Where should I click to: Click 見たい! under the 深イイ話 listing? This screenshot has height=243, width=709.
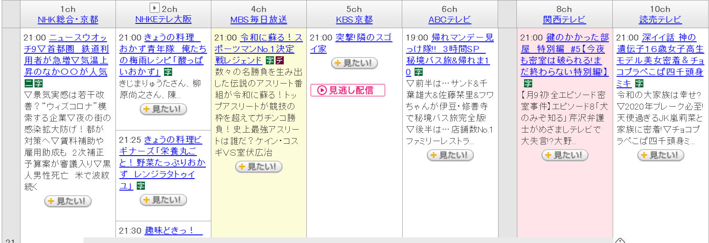660,155
